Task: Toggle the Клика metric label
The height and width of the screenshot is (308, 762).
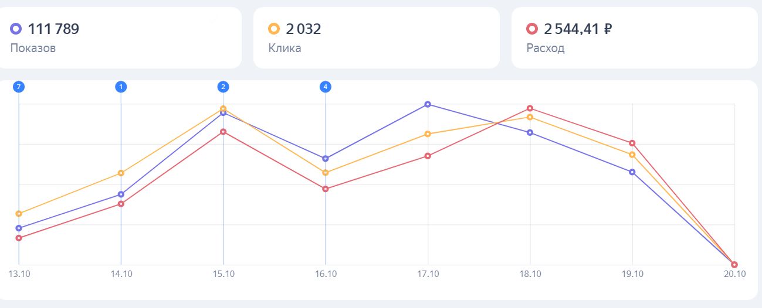Action: (x=285, y=48)
